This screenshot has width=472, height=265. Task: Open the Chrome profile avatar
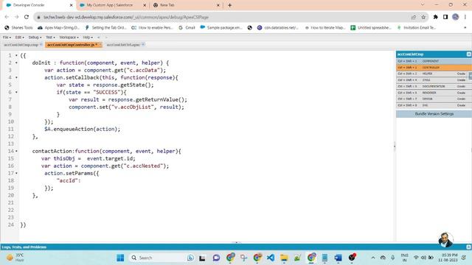coord(456,17)
